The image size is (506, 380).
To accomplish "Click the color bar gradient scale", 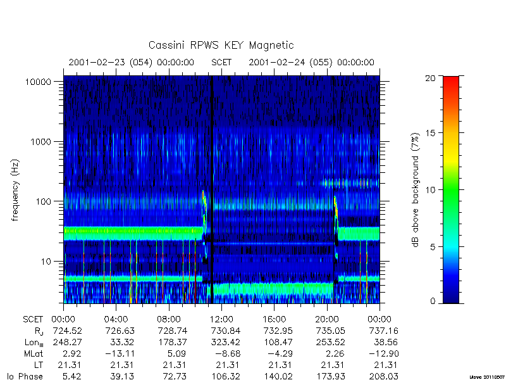I will click(x=451, y=189).
